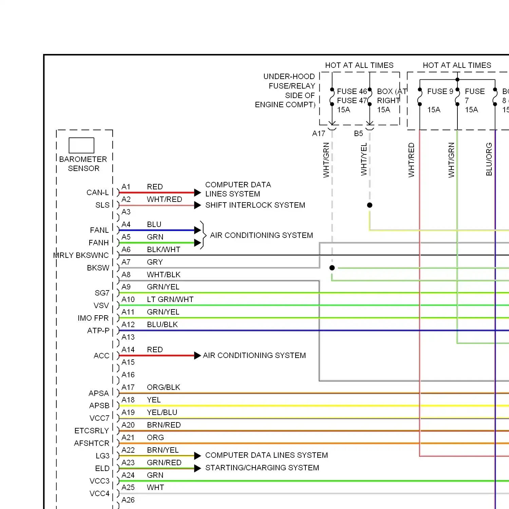Select the VCC3 terminal label
Screen dimensions: 509x509
tap(99, 481)
